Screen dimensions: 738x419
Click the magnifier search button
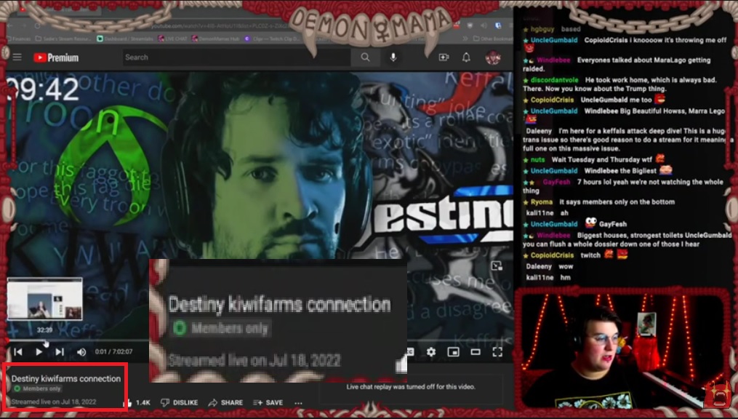point(365,57)
